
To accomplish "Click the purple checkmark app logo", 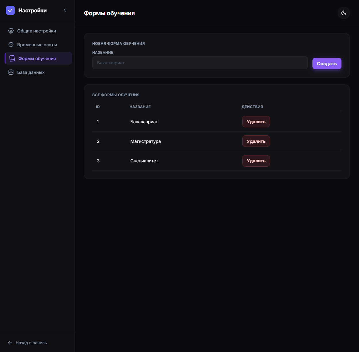I will tap(10, 10).
